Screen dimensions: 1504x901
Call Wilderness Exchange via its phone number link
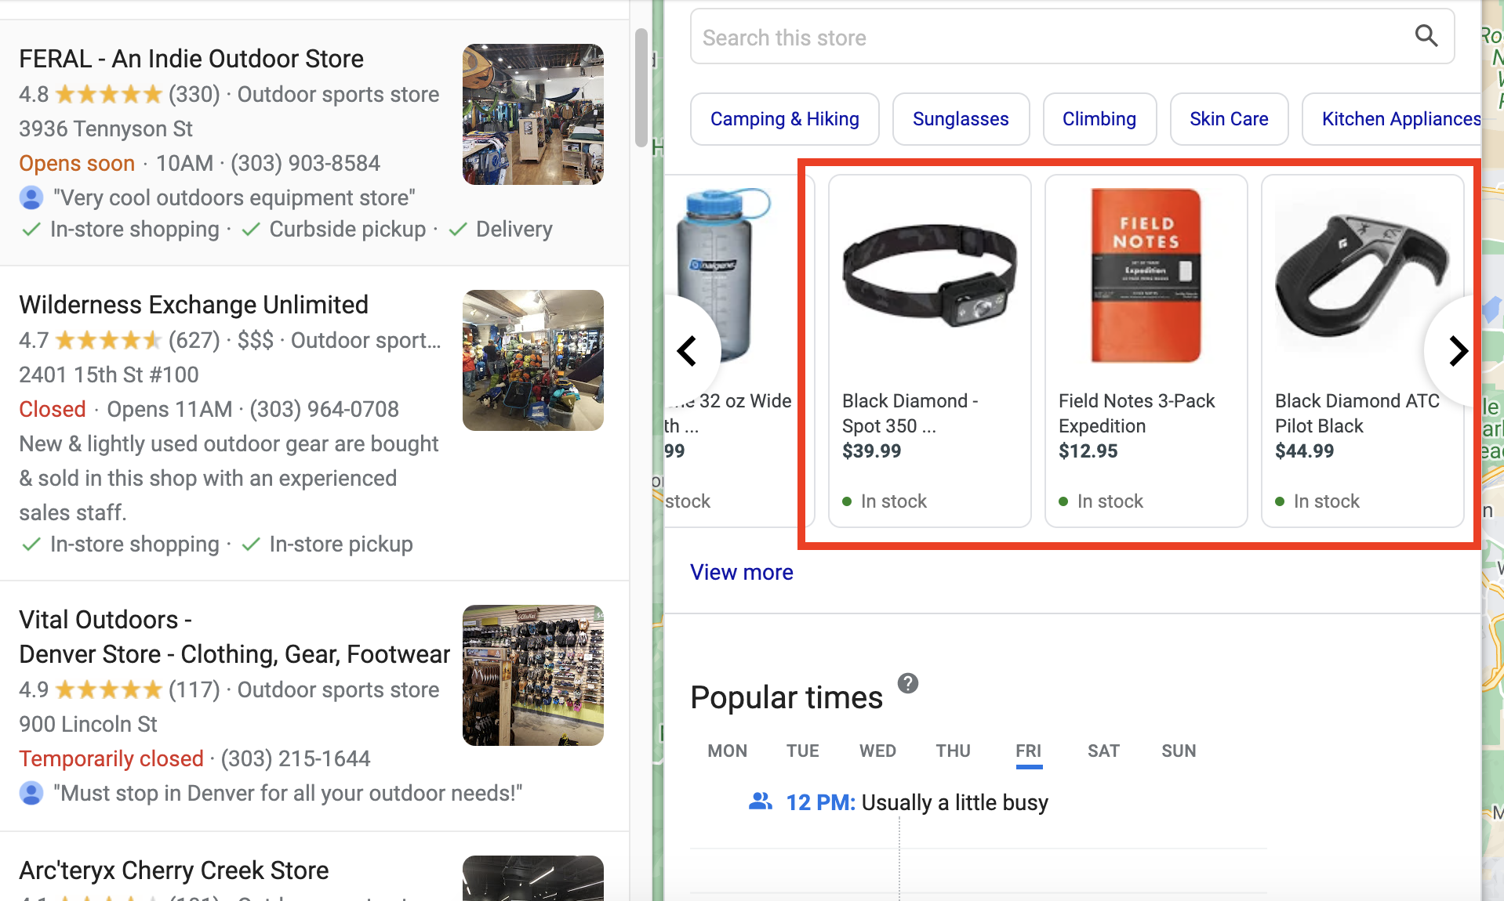tap(324, 408)
